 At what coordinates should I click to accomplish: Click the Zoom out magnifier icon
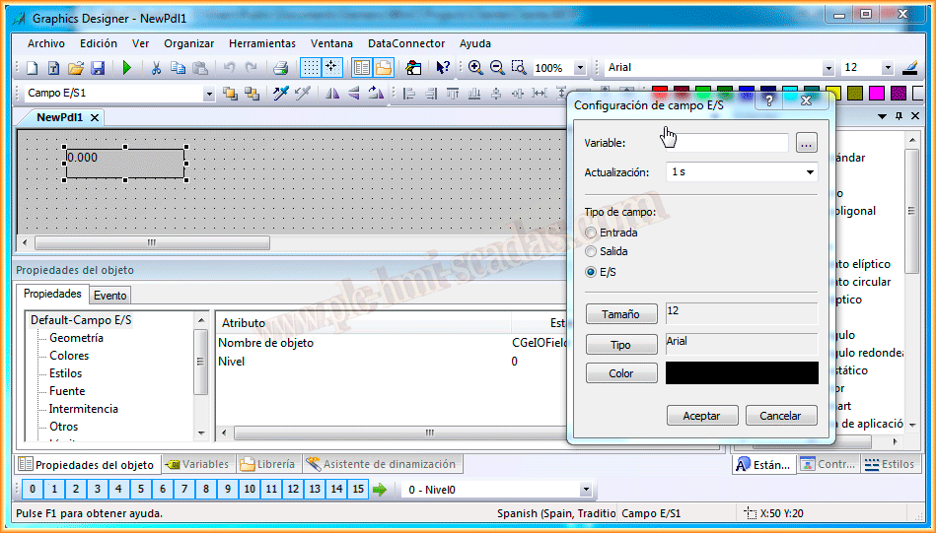click(497, 68)
